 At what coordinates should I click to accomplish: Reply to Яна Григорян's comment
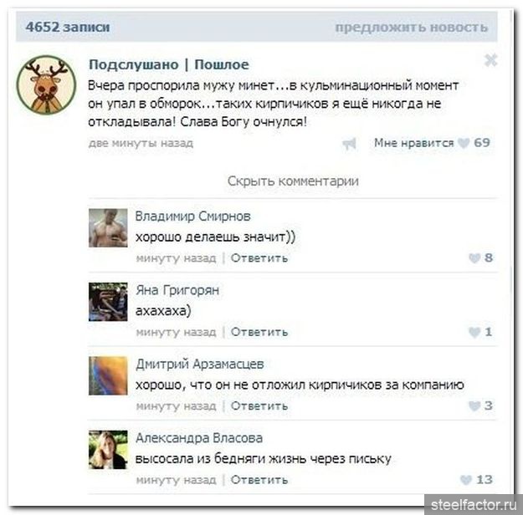259,332
